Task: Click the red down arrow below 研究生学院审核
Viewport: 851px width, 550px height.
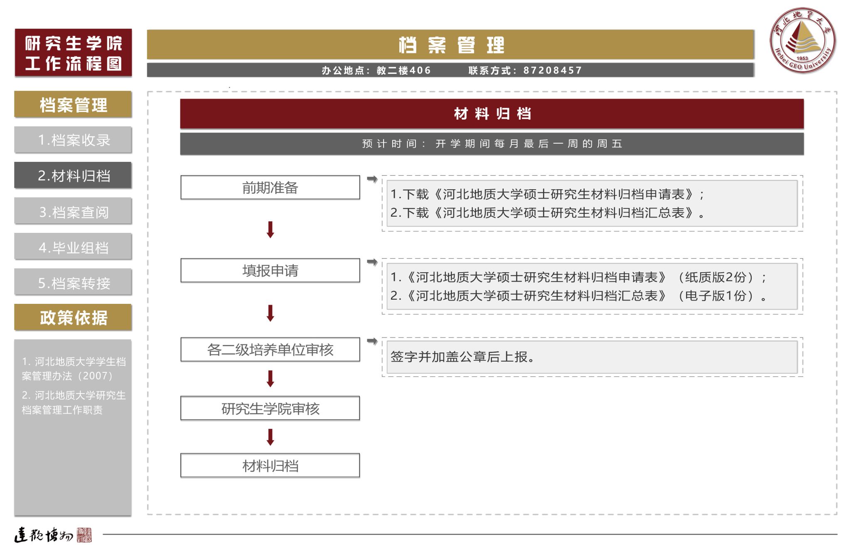Action: coord(271,437)
